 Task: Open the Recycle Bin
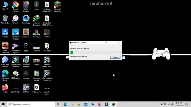5,20
